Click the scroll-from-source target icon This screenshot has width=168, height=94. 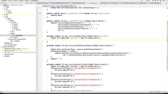(x=27, y=3)
